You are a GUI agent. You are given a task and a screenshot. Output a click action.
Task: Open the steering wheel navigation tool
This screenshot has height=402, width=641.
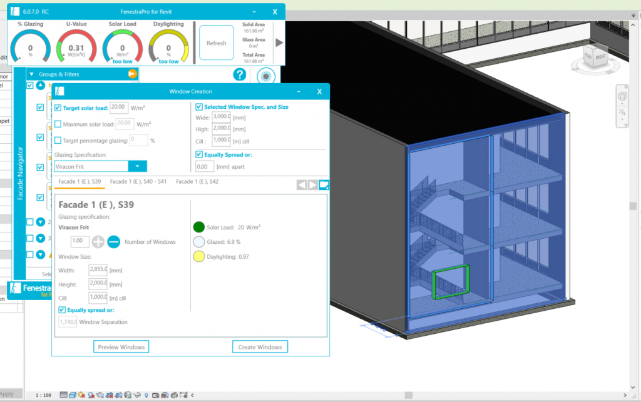click(x=622, y=96)
